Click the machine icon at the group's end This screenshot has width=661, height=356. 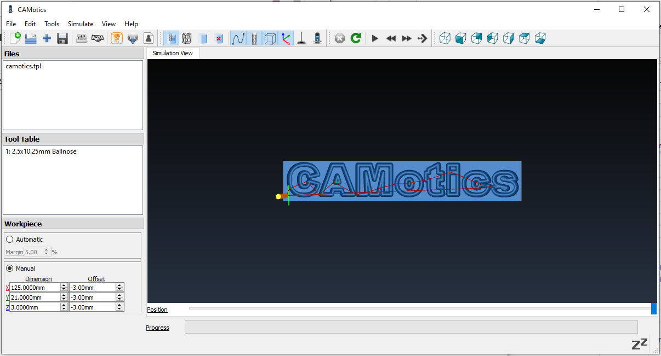pos(317,38)
